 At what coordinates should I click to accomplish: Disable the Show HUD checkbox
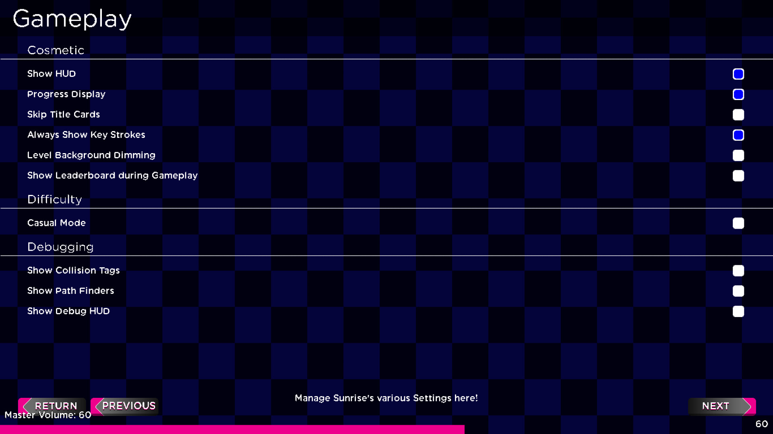[x=738, y=74]
